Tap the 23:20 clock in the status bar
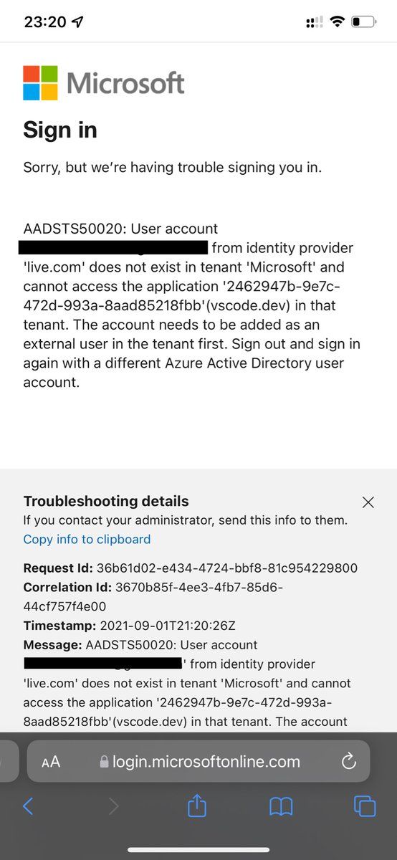This screenshot has width=397, height=860. pos(44,22)
